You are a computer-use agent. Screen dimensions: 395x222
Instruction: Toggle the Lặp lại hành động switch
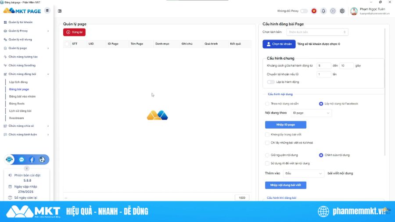click(270, 82)
